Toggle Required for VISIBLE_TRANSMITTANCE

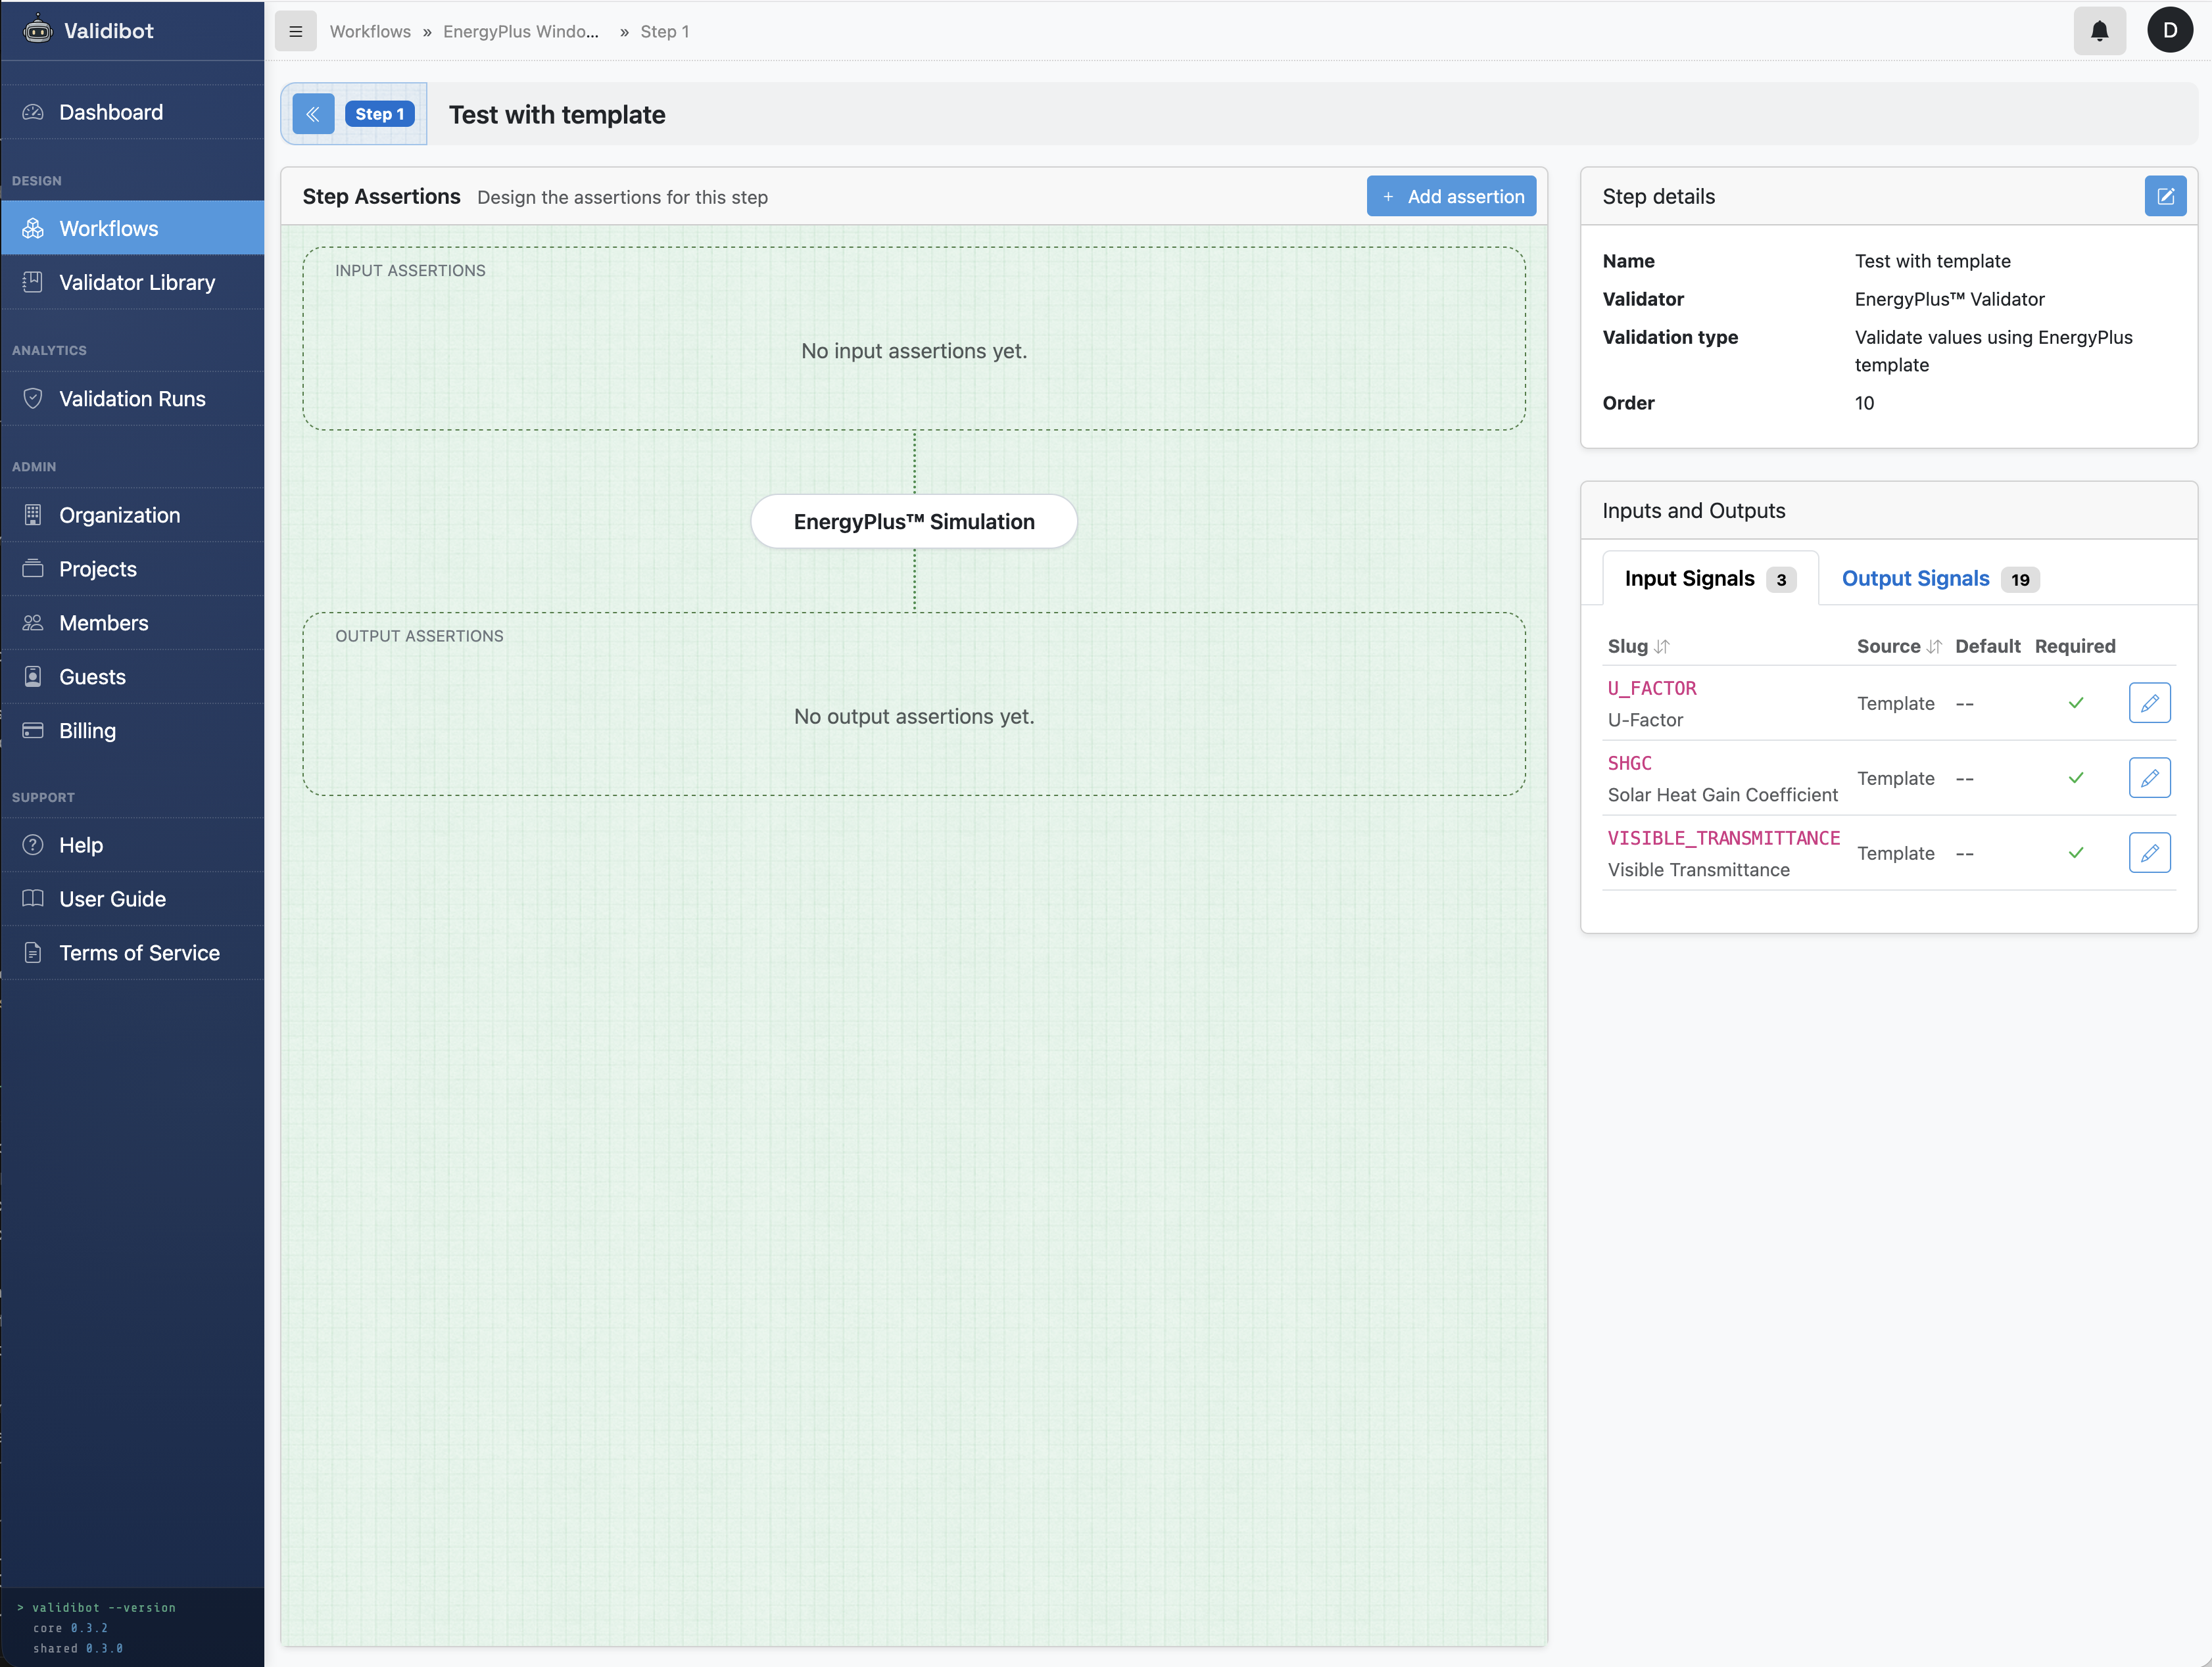(2076, 853)
